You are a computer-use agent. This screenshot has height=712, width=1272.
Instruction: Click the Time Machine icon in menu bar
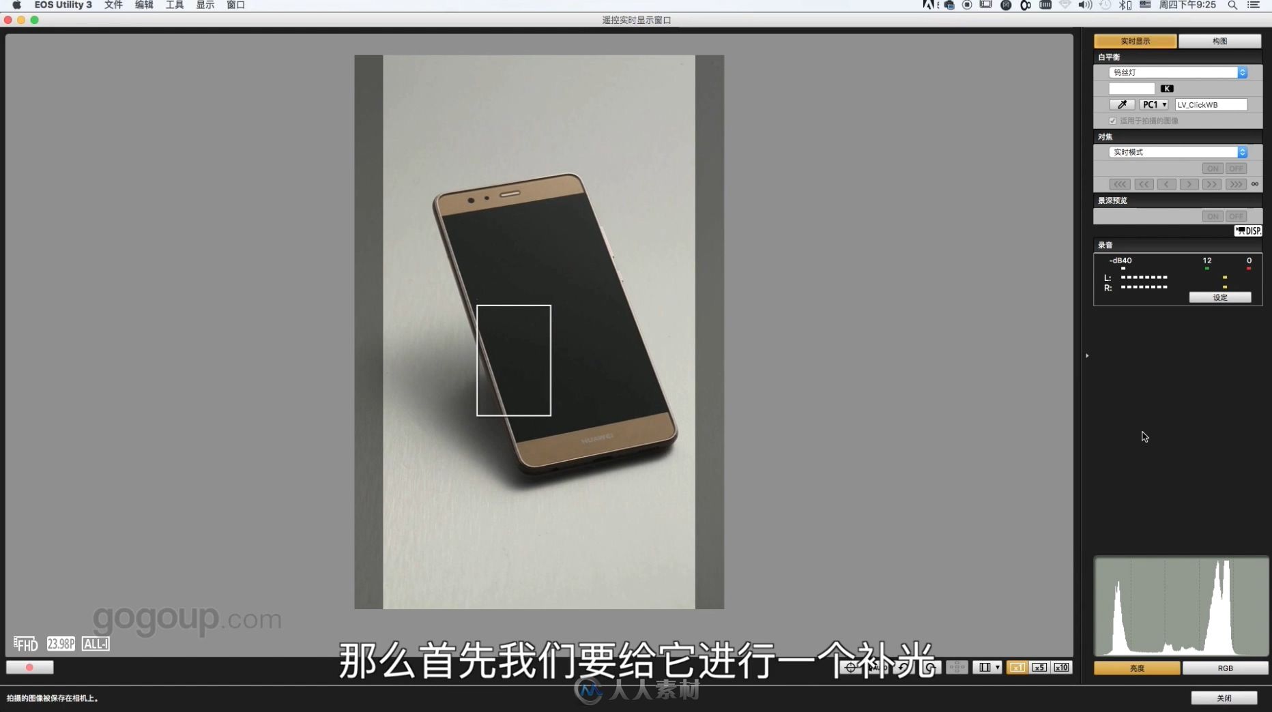click(x=1105, y=5)
